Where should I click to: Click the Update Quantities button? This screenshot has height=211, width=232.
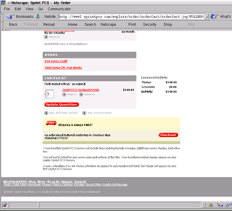61,104
